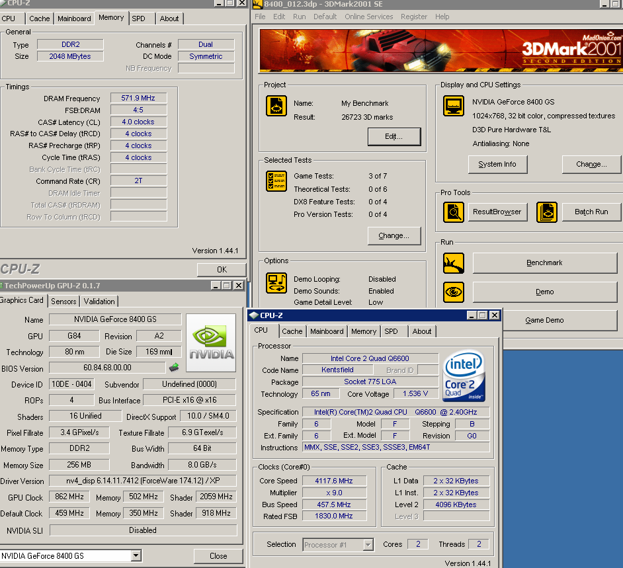Click the Demo eye icon
Viewport: 623px width, 568px height.
(x=453, y=292)
